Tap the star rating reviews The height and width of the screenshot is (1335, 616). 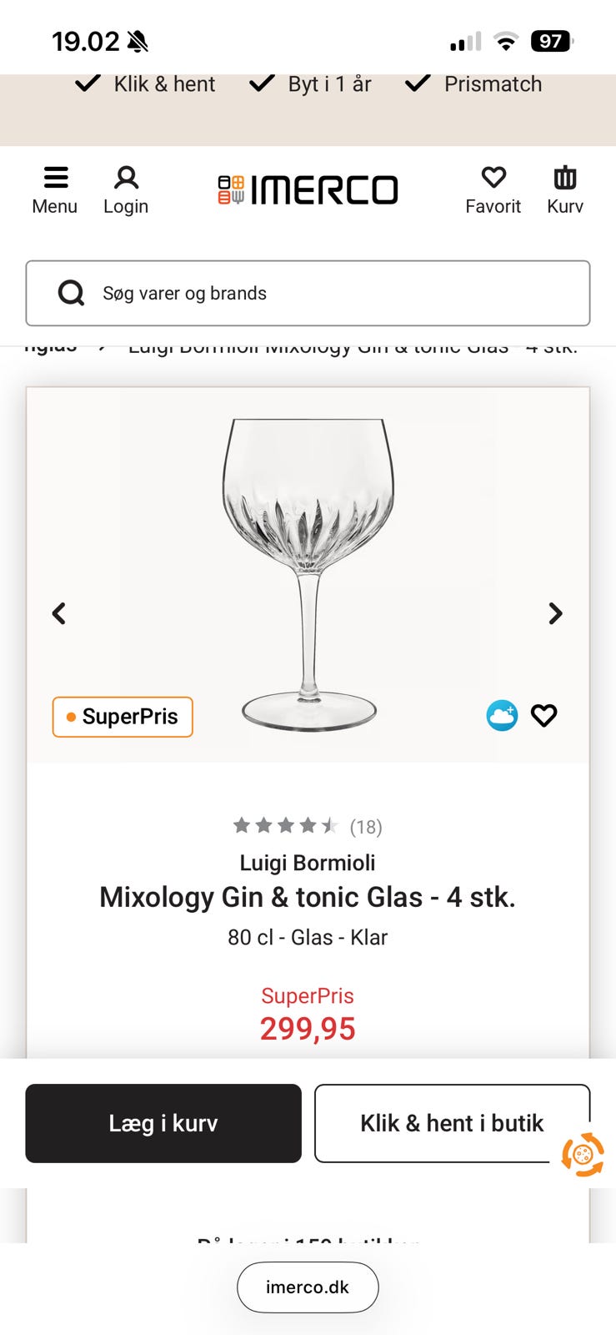[286, 826]
